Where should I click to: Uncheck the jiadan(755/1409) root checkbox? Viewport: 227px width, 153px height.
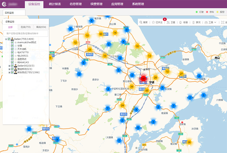coord(9,39)
